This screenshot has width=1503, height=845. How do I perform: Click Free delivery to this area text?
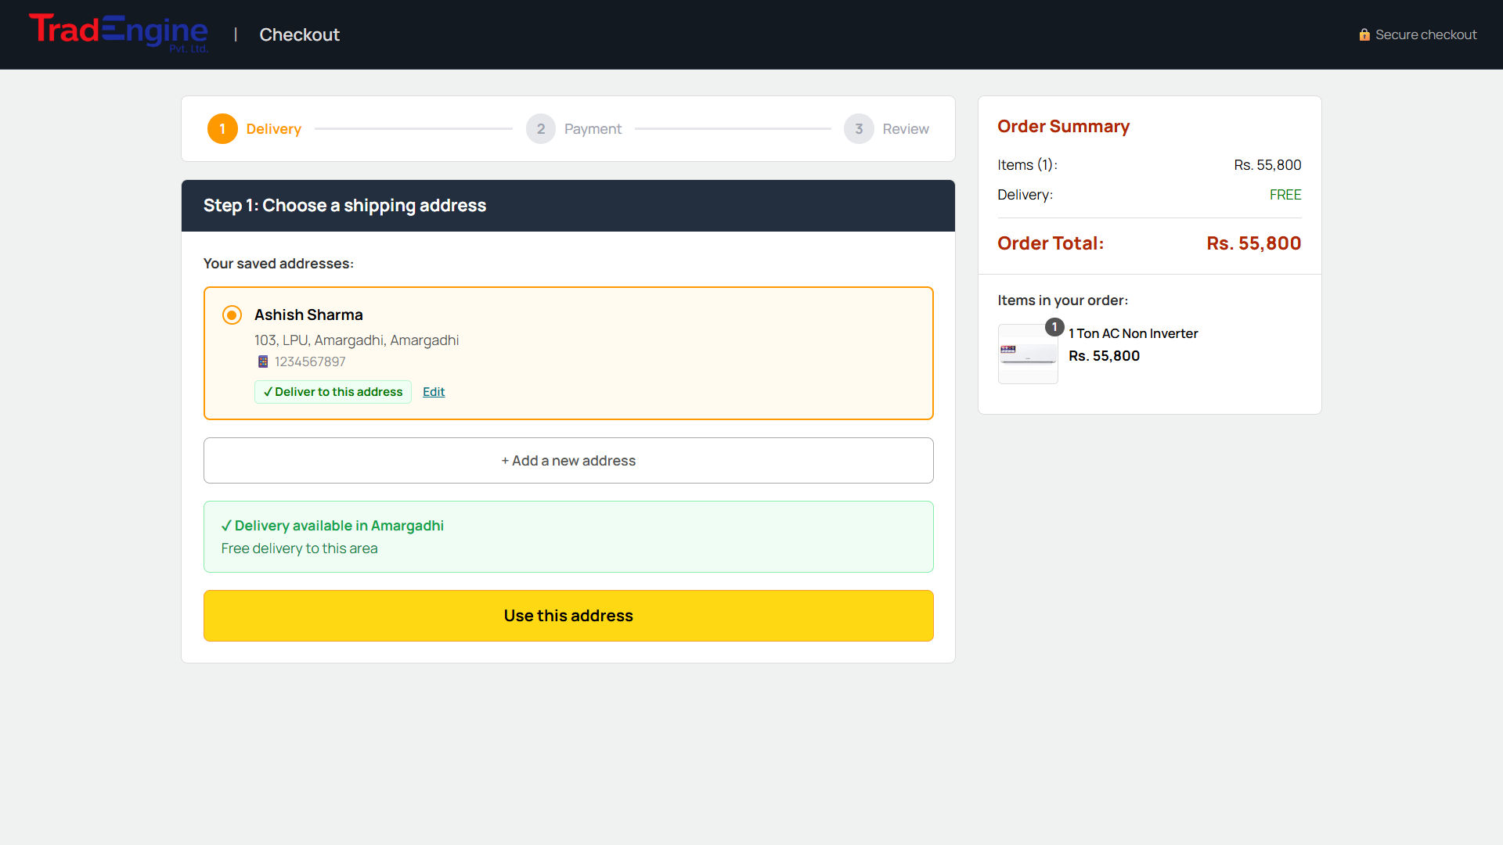click(x=299, y=548)
